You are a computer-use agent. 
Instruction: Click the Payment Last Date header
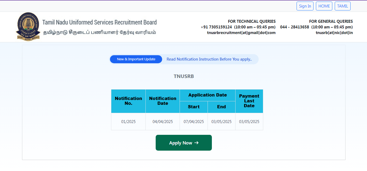click(x=249, y=101)
